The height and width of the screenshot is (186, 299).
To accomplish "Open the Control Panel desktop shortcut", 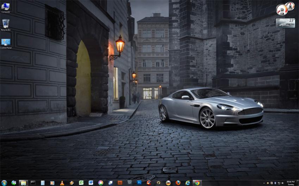I will 6,42.
